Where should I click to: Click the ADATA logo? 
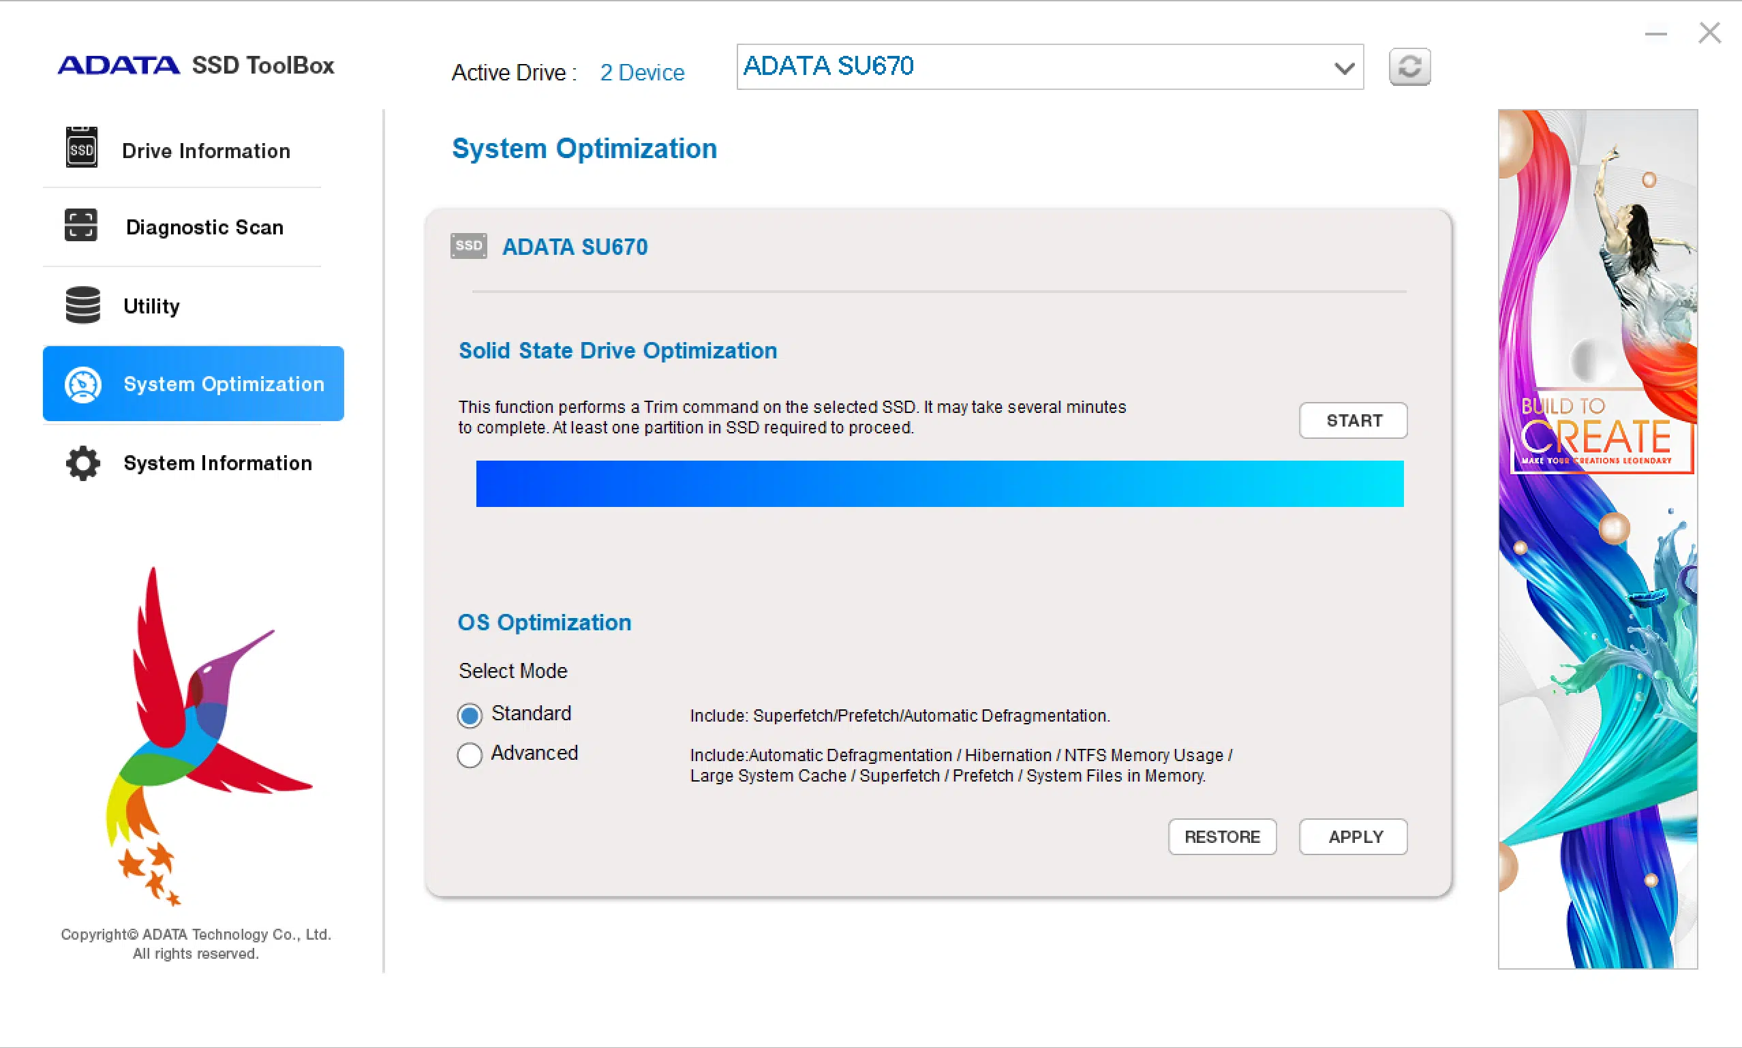(x=119, y=65)
